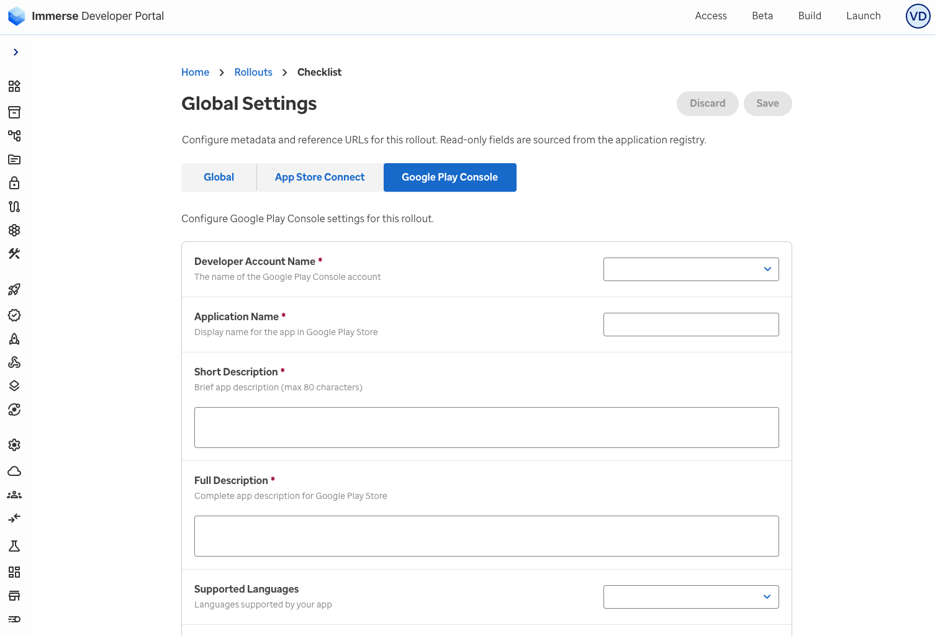Open the hierarchy tree sidebar icon
The height and width of the screenshot is (636, 935).
pyautogui.click(x=14, y=136)
